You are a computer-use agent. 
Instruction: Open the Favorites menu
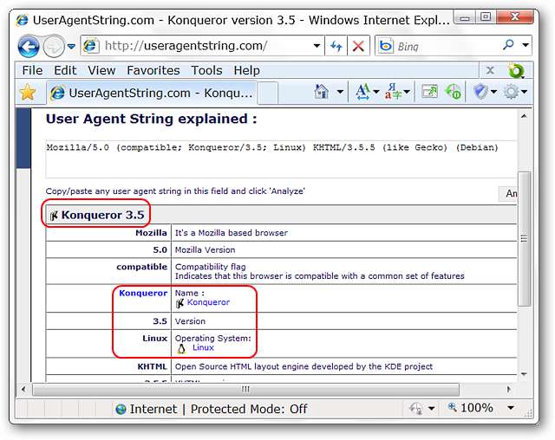[x=153, y=70]
